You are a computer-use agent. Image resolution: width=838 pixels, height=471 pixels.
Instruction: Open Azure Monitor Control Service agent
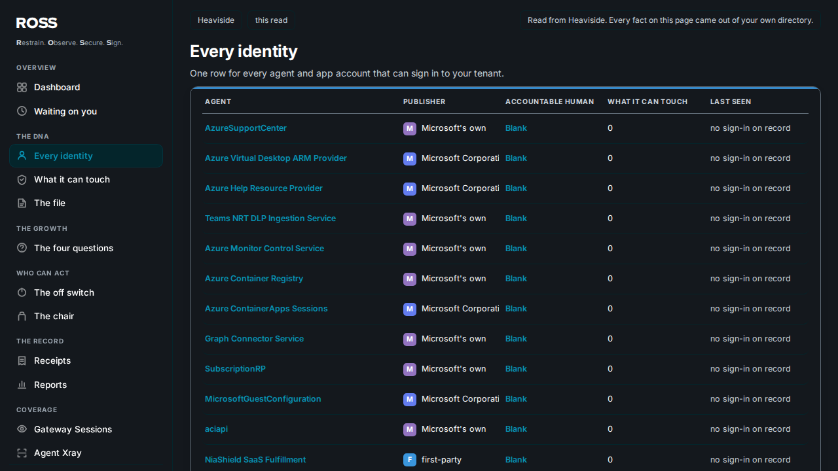click(x=264, y=249)
